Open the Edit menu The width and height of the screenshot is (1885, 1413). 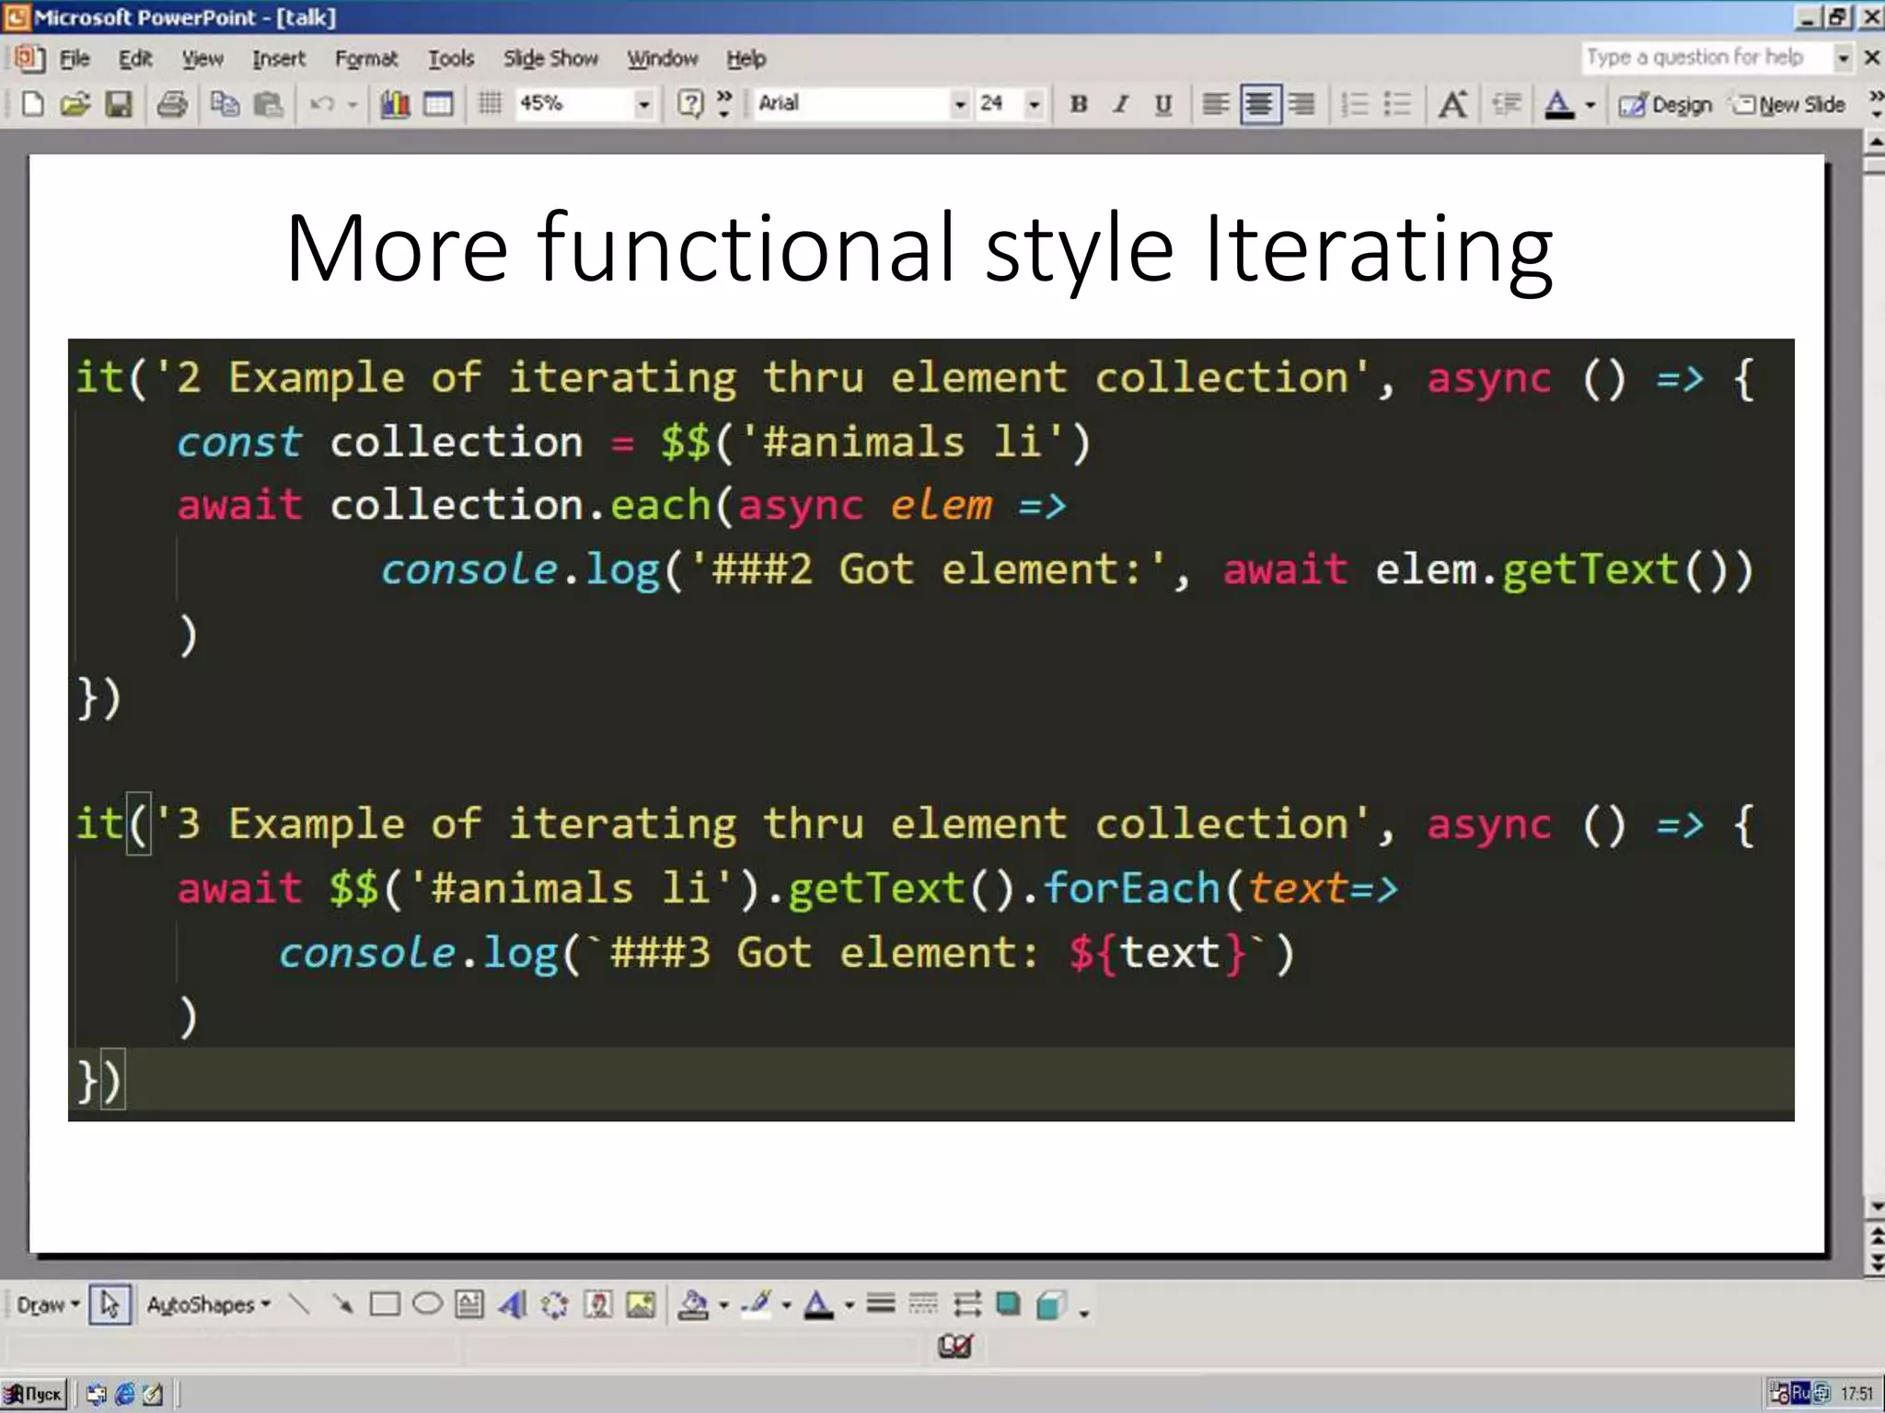[x=135, y=59]
